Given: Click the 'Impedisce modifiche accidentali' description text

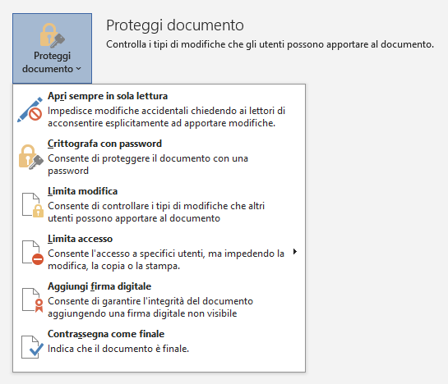Looking at the screenshot, I should 166,117.
